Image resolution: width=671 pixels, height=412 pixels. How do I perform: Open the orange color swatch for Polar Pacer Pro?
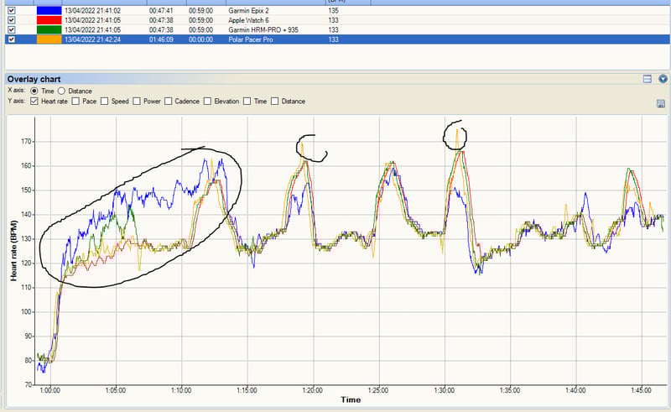pyautogui.click(x=49, y=39)
